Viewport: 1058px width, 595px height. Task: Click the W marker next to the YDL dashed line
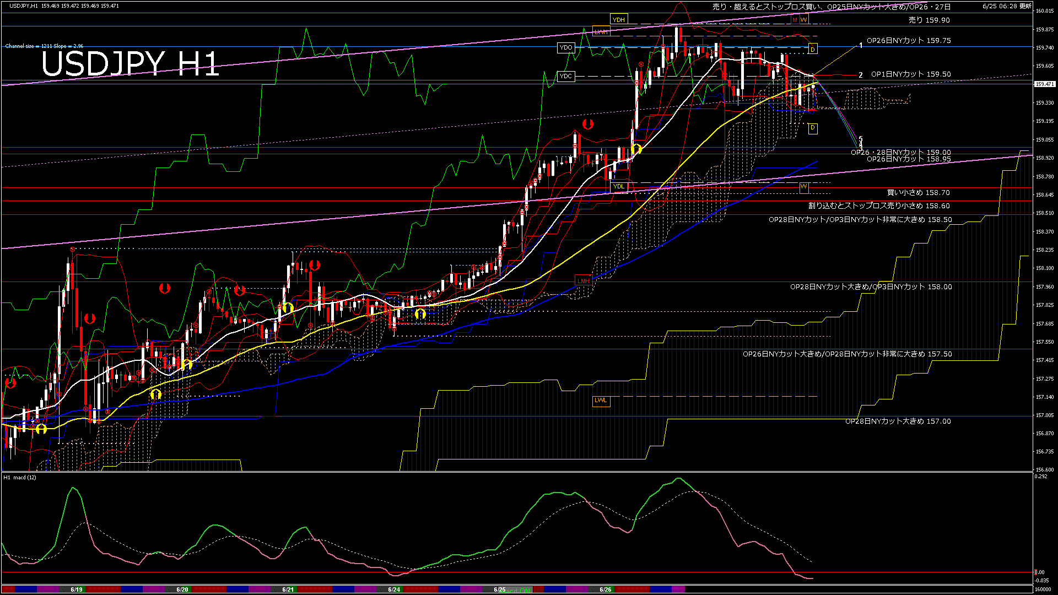(804, 187)
